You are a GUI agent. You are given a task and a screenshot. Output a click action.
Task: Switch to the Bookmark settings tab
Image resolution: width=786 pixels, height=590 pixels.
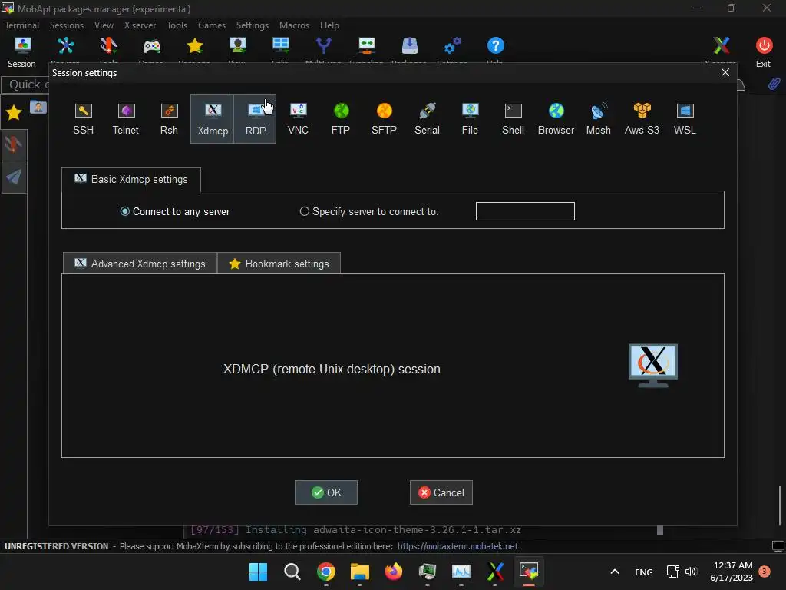(x=279, y=264)
